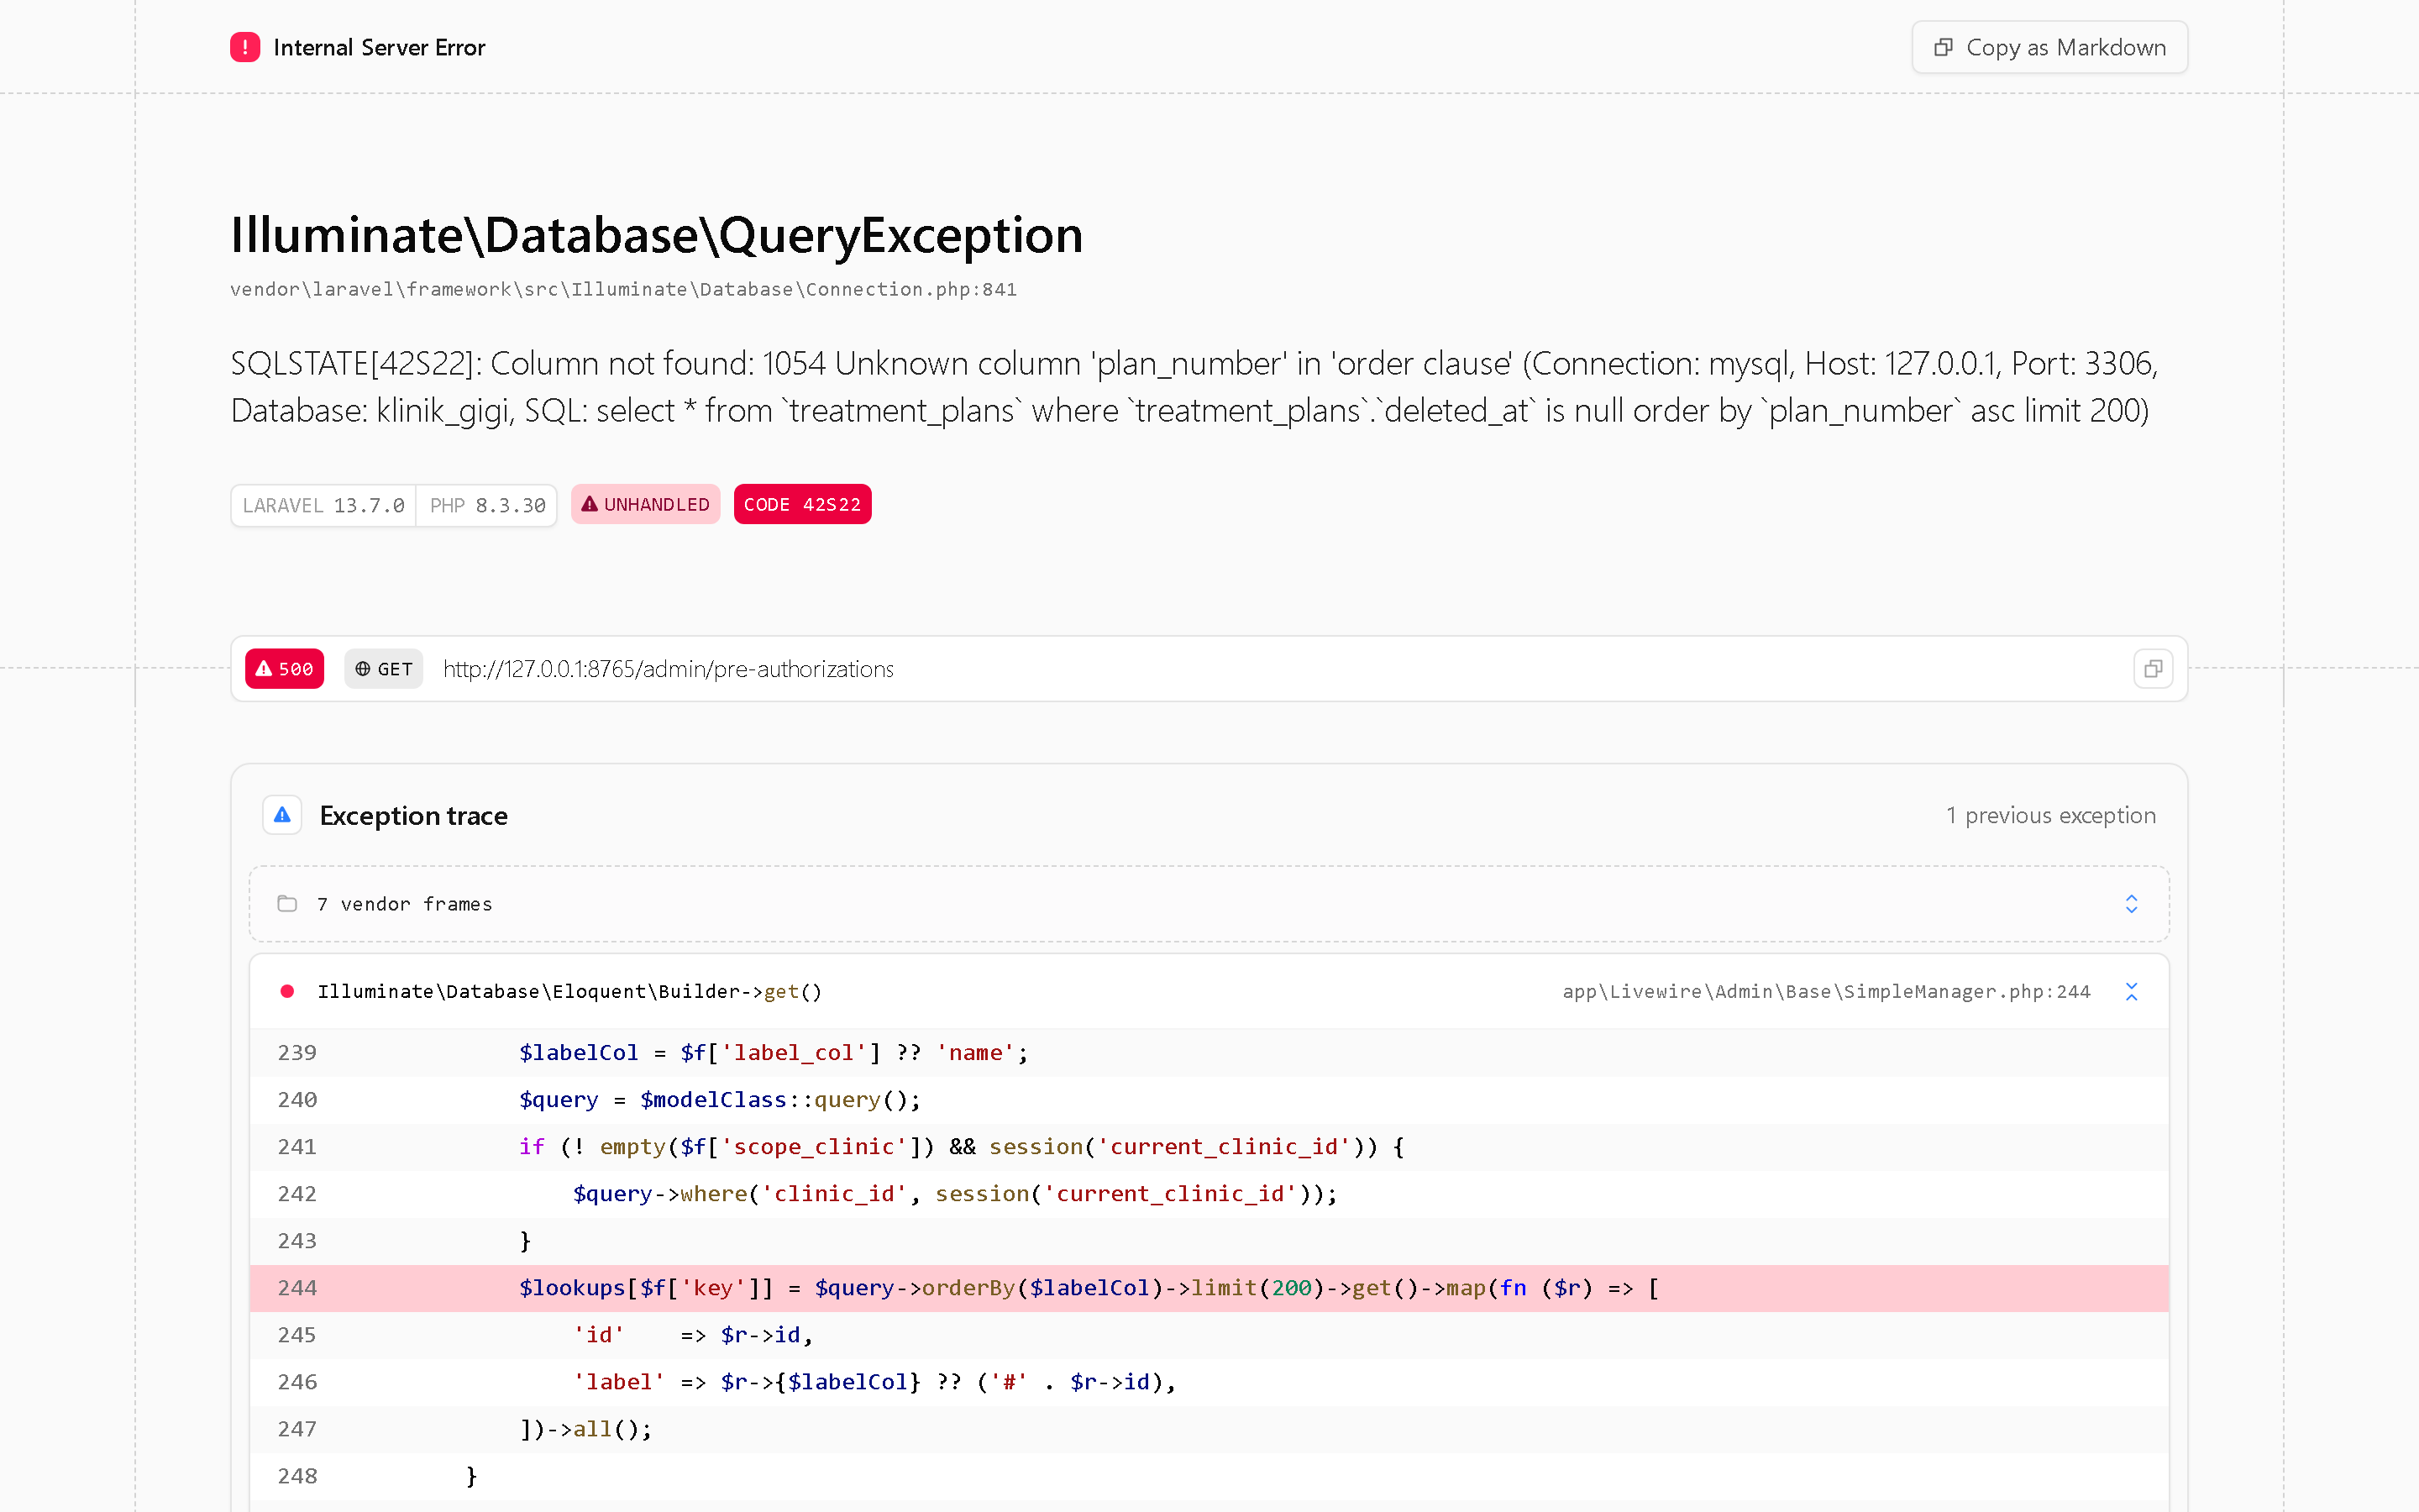Image resolution: width=2419 pixels, height=1512 pixels.
Task: Click code line 241 with scope_clinic condition
Action: coord(1209,1147)
